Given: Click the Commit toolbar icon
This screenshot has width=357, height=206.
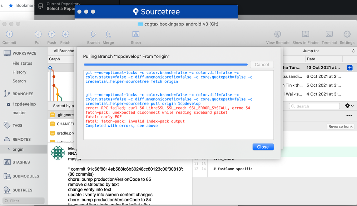Looking at the screenshot, I should point(9,34).
